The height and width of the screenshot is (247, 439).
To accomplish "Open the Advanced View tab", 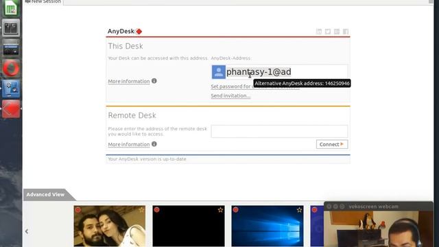I will (45, 194).
